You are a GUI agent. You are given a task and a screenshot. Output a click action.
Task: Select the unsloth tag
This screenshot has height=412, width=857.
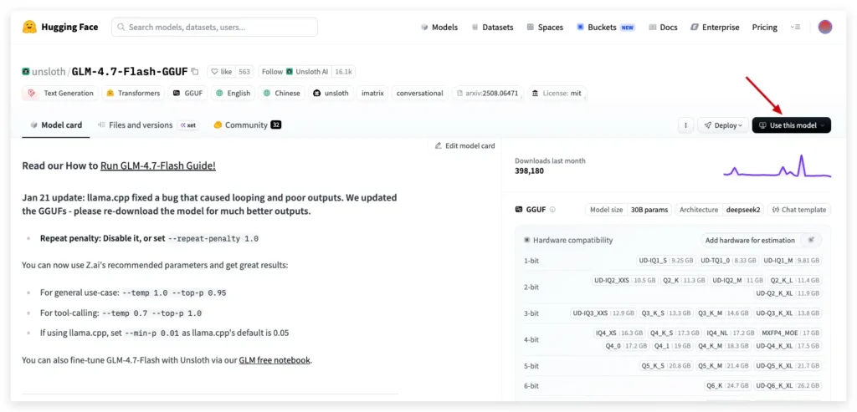(331, 93)
